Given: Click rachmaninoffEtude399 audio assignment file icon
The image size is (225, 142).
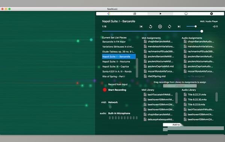Looking at the screenshot, I should pyautogui.click(x=185, y=51).
